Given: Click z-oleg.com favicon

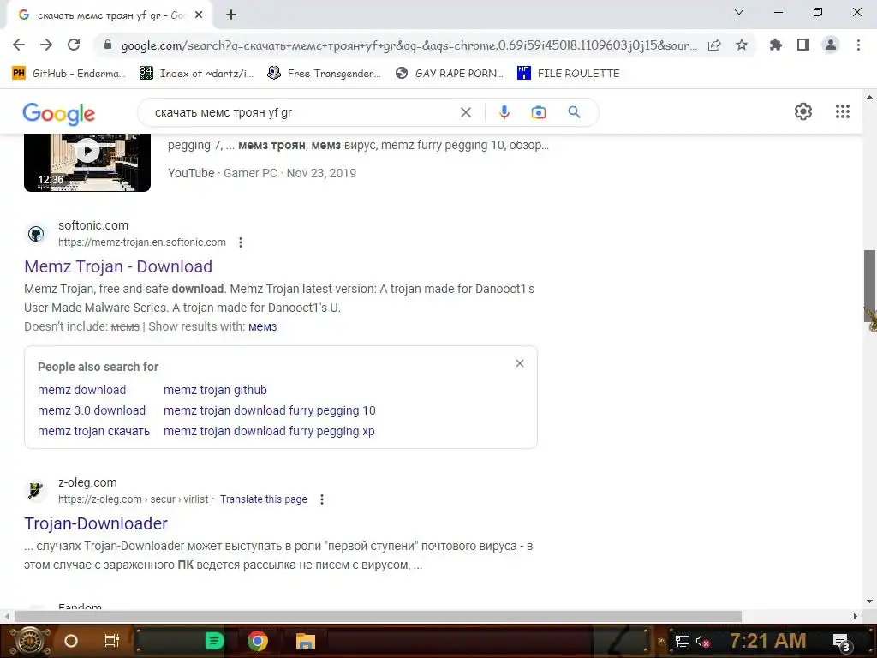Looking at the screenshot, I should (36, 491).
